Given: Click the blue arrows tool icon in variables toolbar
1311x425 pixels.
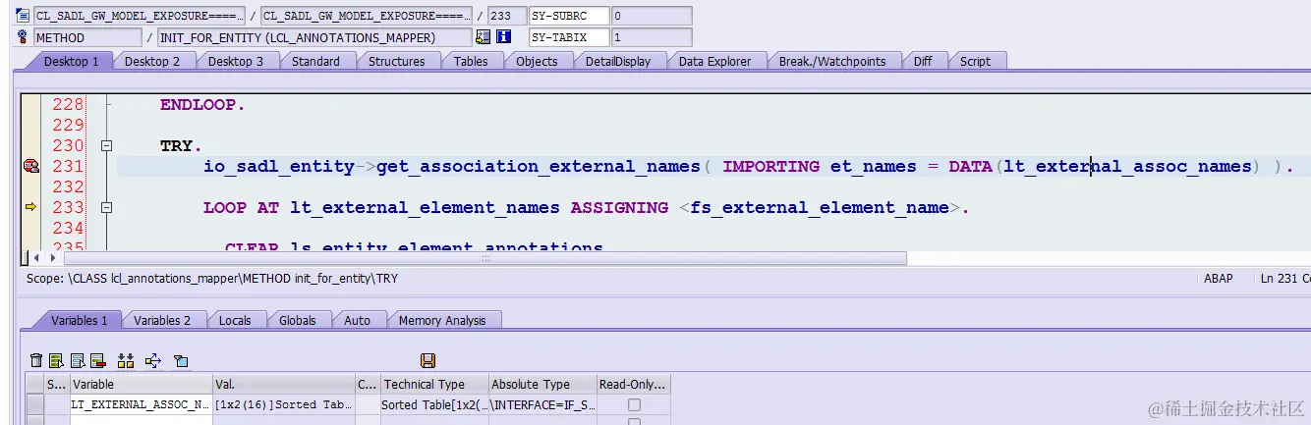Looking at the screenshot, I should (x=153, y=361).
